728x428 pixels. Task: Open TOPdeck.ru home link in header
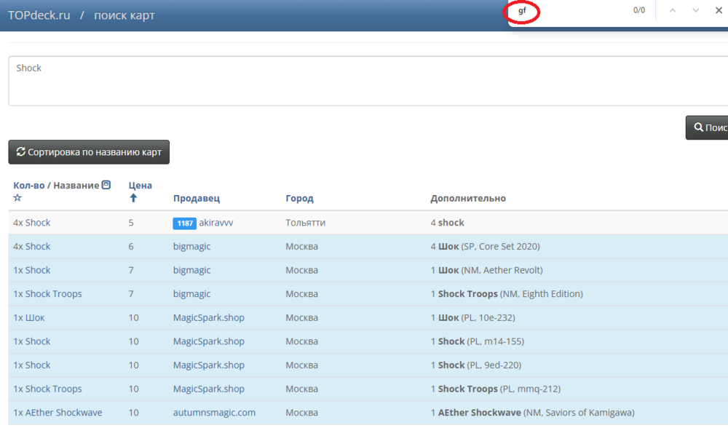[39, 15]
